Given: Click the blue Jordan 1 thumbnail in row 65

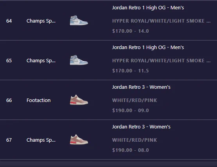Looking at the screenshot, I should [79, 60].
